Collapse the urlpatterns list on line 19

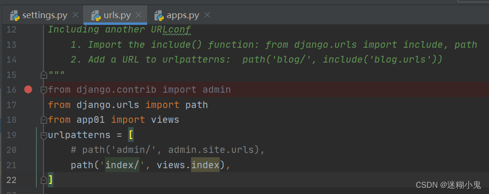[x=43, y=135]
